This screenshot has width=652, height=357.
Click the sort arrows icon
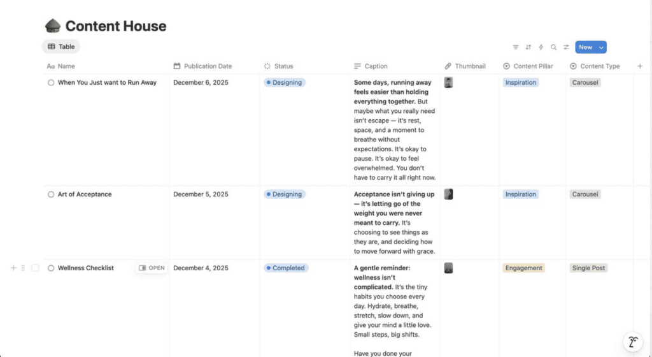[x=528, y=47]
